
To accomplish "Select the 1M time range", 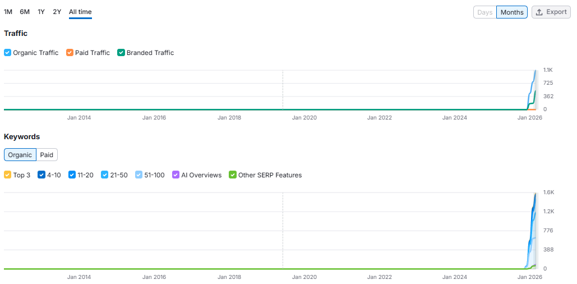I will (x=8, y=12).
